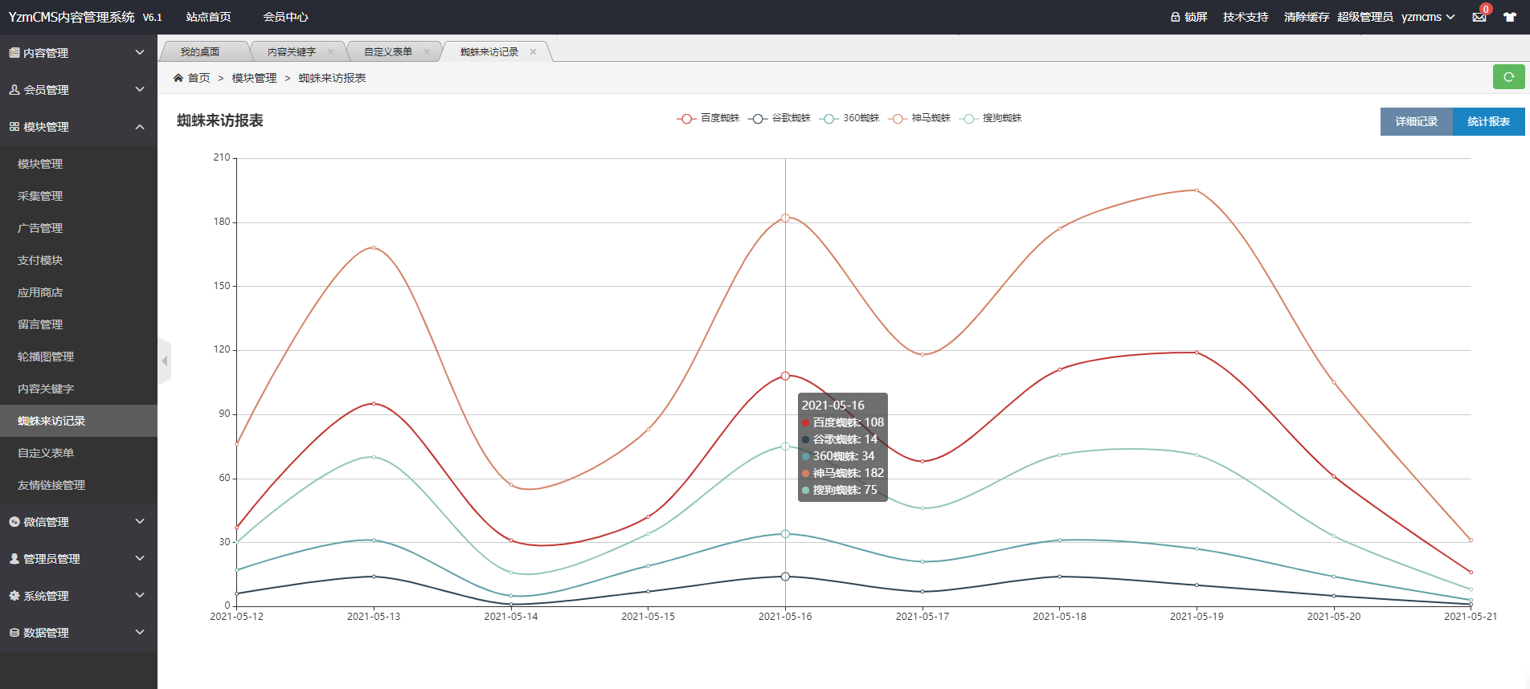
Task: Close the 内容关键字 tab
Action: coord(330,51)
